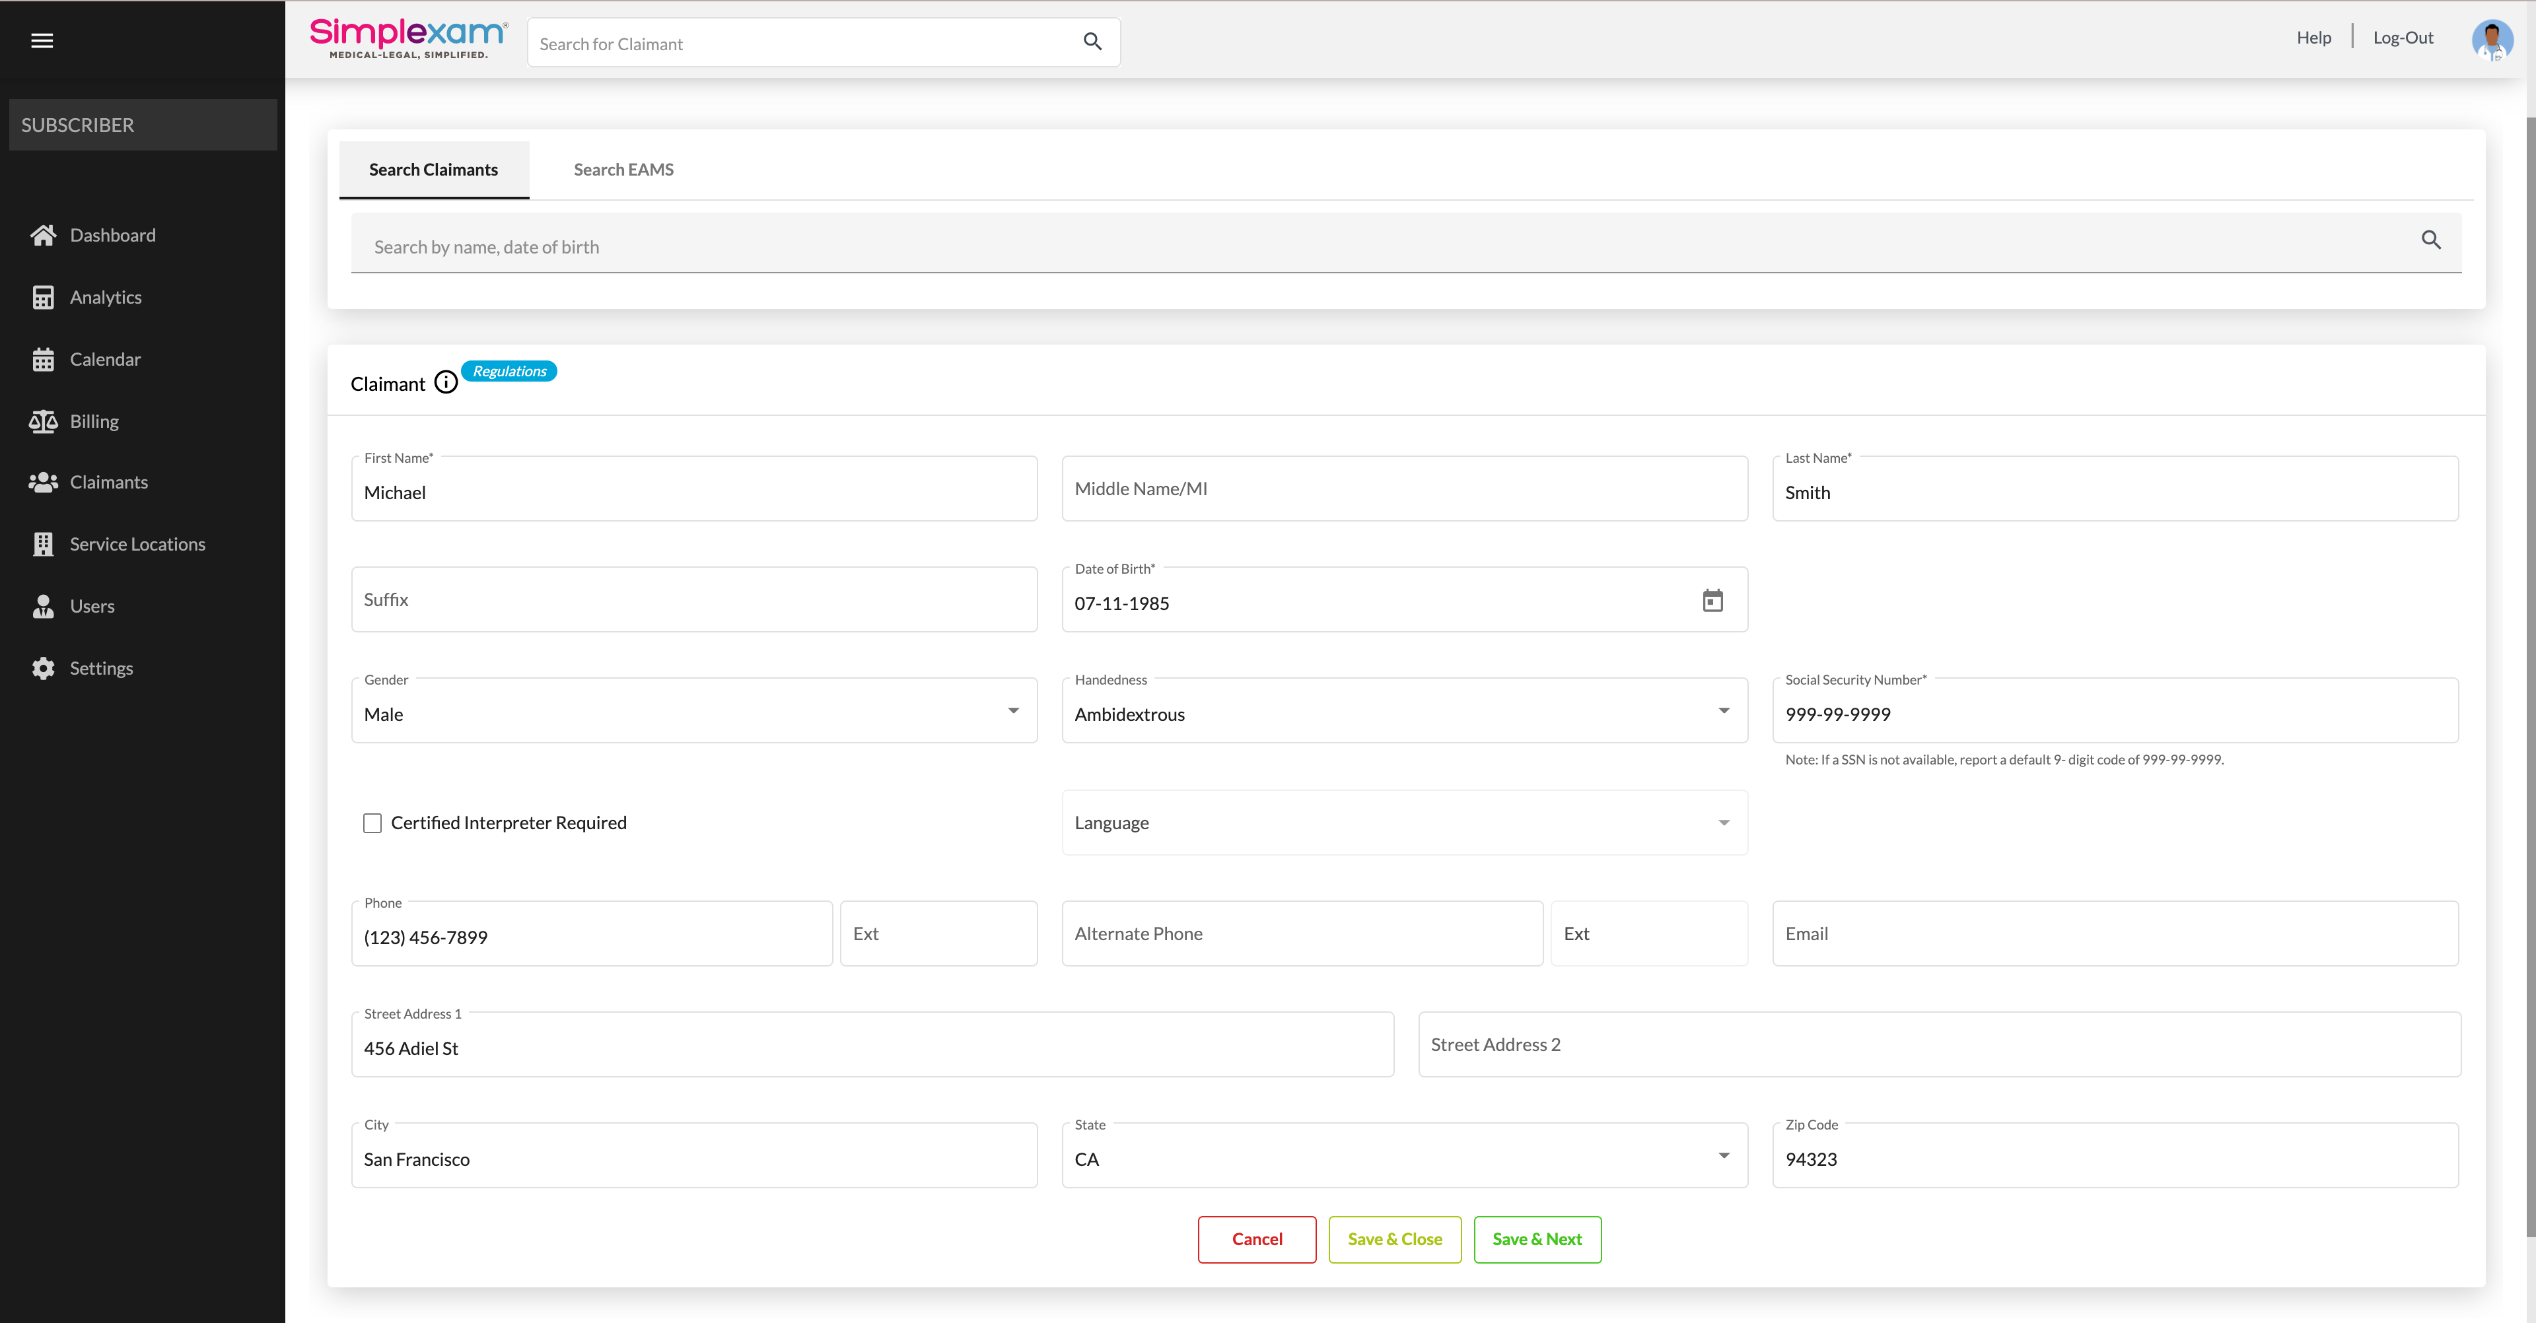This screenshot has height=1323, width=2536.
Task: Click the Claimant info circle icon
Action: point(446,383)
